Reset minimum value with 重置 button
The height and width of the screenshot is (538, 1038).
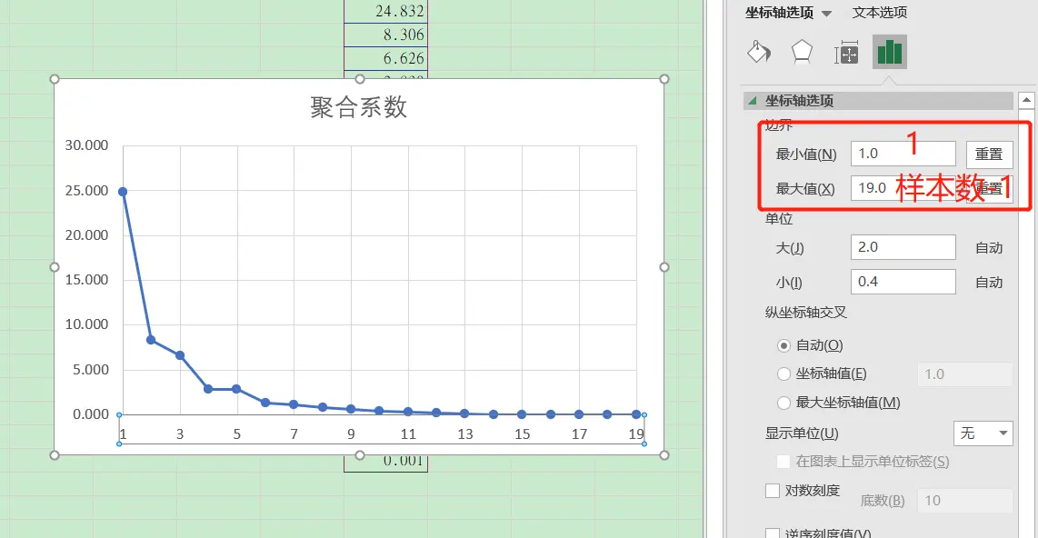click(989, 154)
